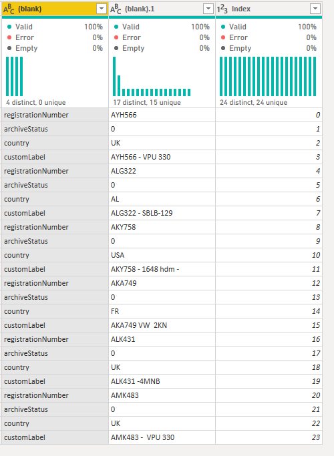The image size is (334, 456).
Task: Select country cell in index 2 row
Action: pyautogui.click(x=55, y=143)
